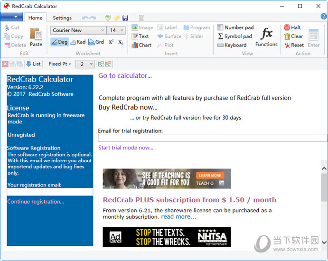Click the read more link

(x=178, y=217)
